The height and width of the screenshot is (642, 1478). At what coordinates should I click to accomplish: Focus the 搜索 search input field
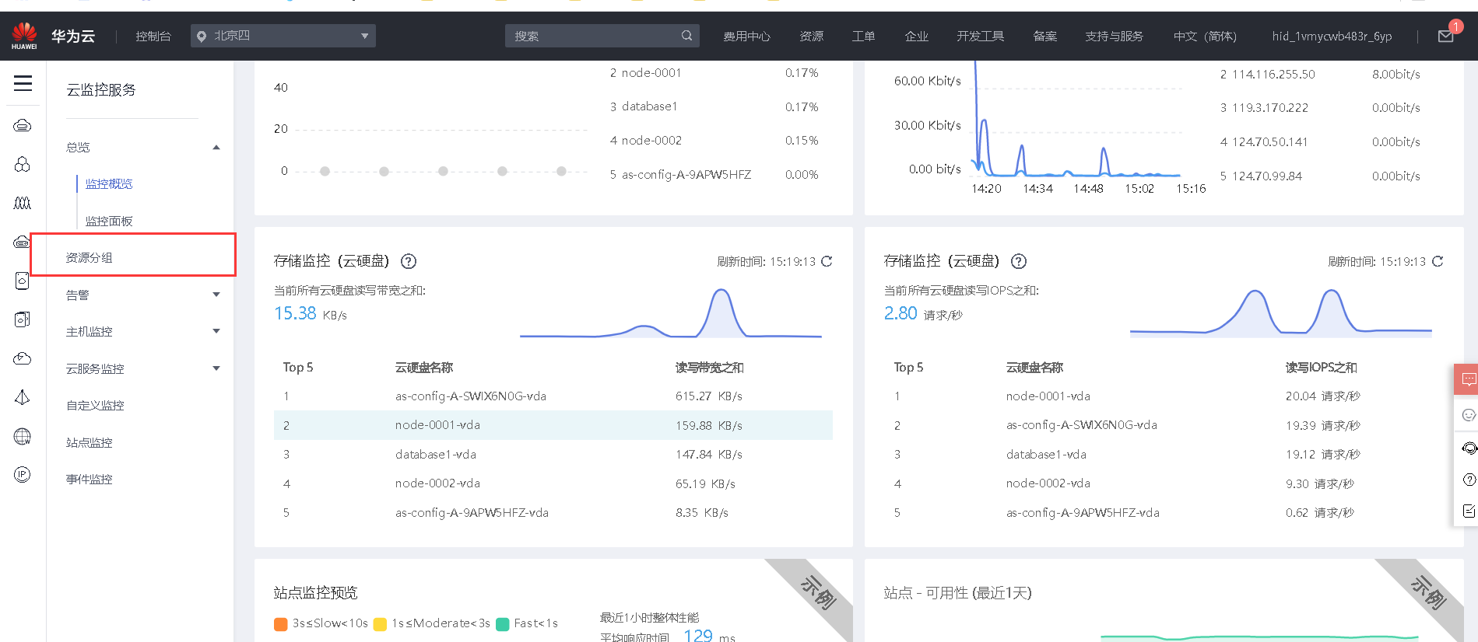[602, 36]
